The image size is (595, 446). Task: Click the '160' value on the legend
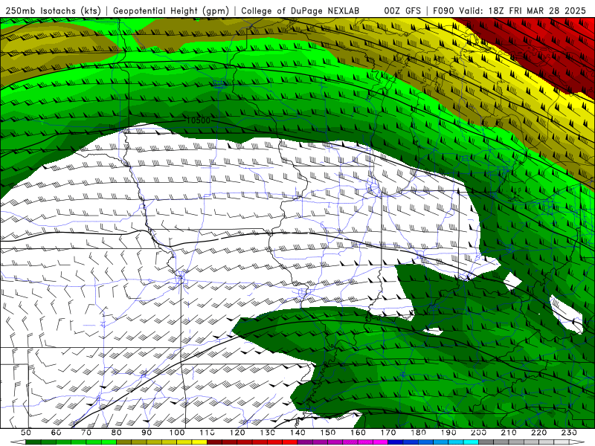[x=358, y=433]
